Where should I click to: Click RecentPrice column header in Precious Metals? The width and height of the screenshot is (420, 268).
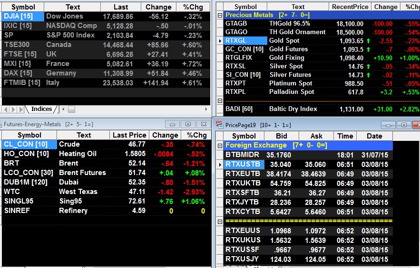[x=350, y=7]
